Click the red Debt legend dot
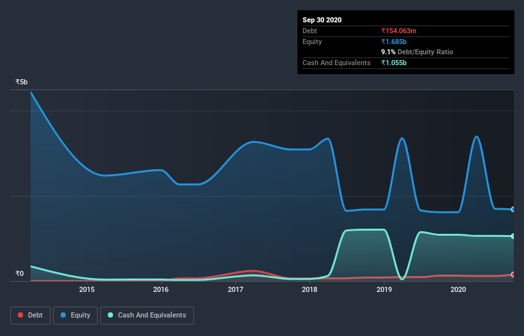Screen dimensions: 524x336 tap(20, 315)
